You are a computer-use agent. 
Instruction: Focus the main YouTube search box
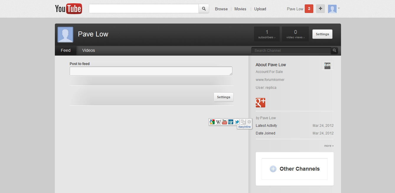(x=144, y=9)
